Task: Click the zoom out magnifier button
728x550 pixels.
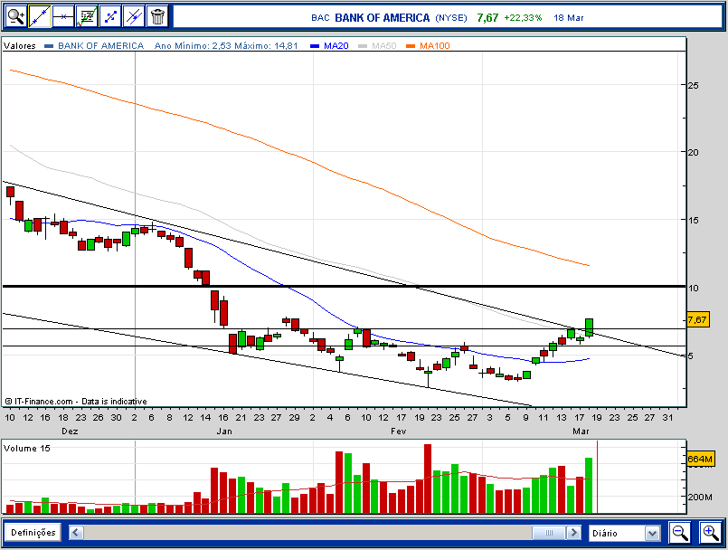Action: click(680, 532)
